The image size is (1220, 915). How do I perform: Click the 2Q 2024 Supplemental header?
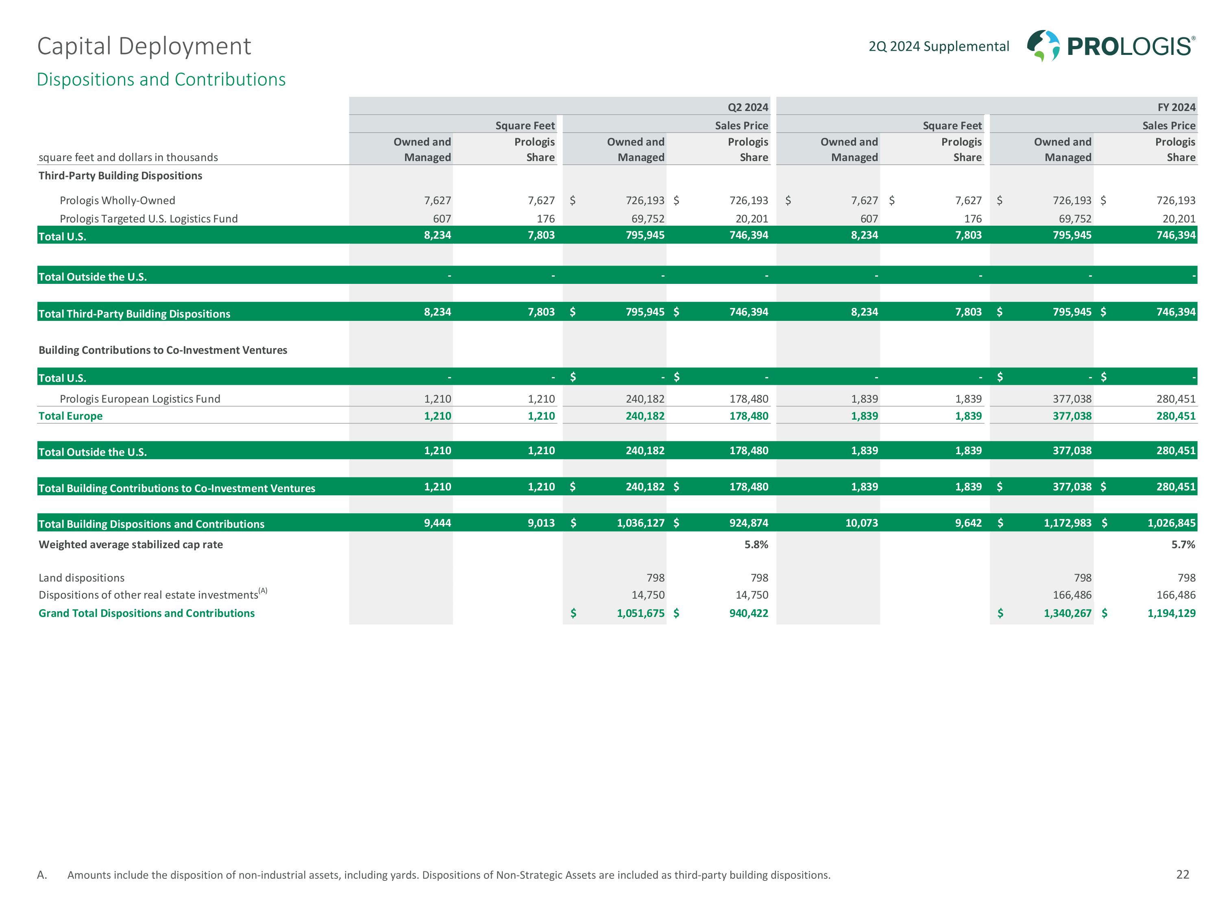(x=939, y=46)
